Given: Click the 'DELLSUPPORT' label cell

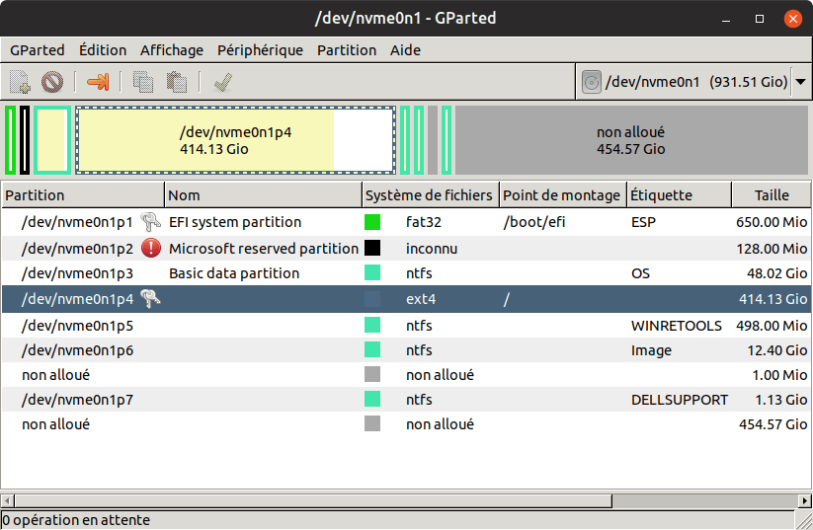Looking at the screenshot, I should pyautogui.click(x=680, y=400).
